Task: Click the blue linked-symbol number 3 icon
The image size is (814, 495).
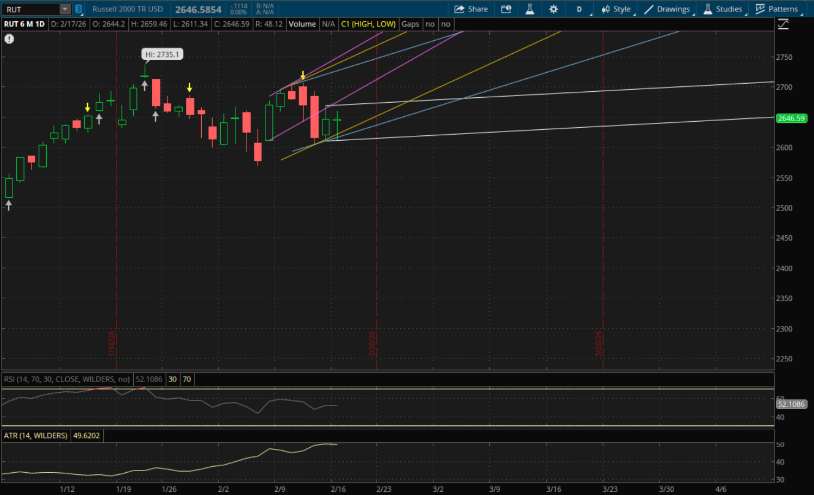Action: click(79, 9)
